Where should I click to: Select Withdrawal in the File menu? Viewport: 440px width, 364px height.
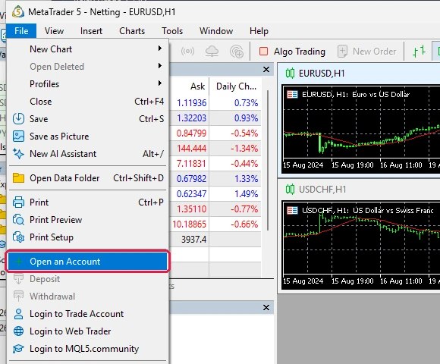pos(88,297)
